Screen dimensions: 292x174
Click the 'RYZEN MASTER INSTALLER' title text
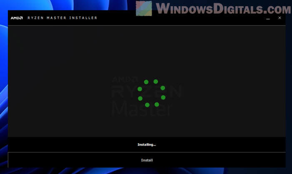[x=63, y=18]
